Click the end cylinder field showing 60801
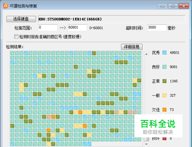Image resolution: width=192 pixels, height=147 pixels. [x=77, y=27]
